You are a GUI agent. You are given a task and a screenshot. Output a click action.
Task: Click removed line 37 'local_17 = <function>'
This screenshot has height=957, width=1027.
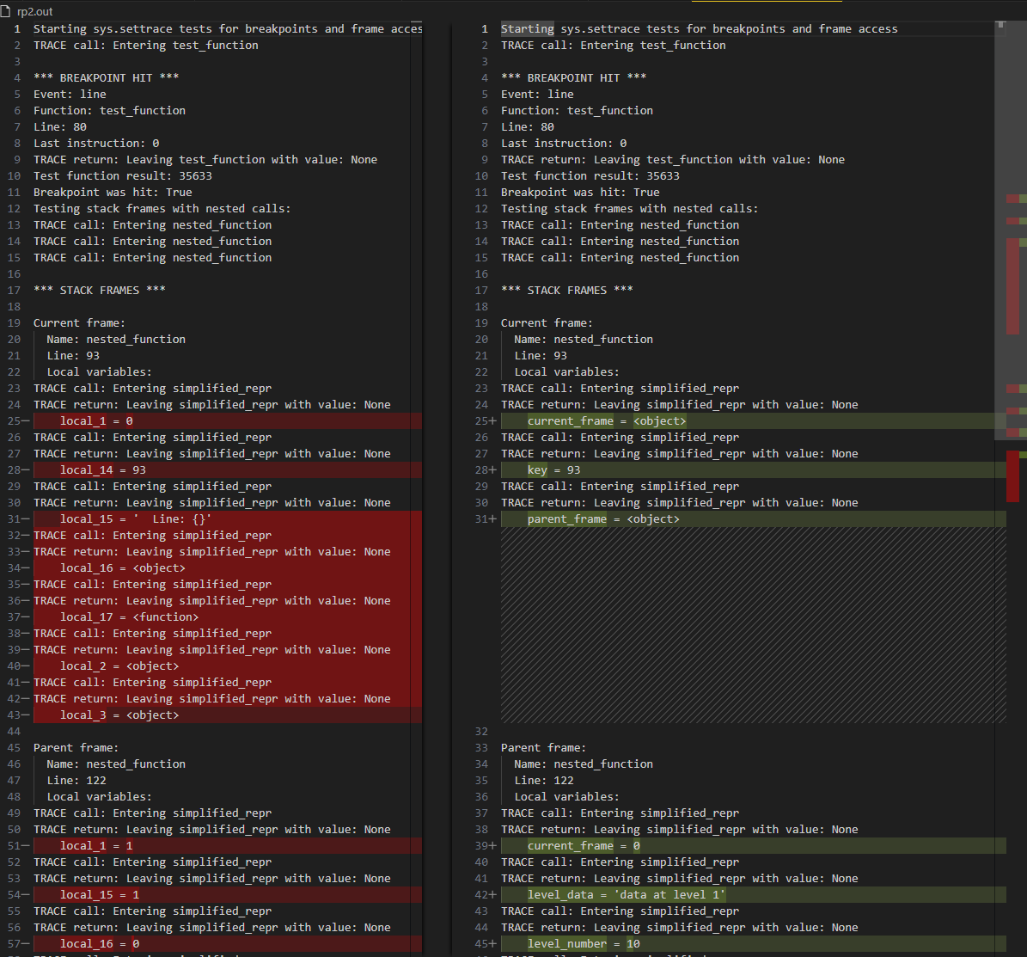pos(227,617)
